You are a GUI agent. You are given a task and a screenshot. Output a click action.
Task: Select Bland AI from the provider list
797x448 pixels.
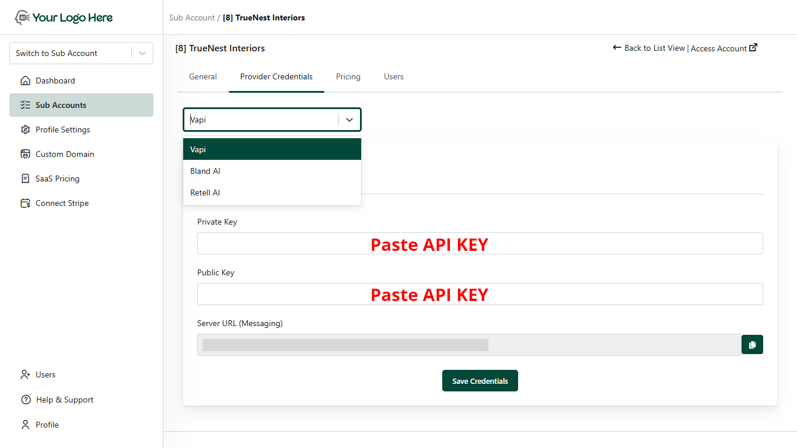(272, 171)
